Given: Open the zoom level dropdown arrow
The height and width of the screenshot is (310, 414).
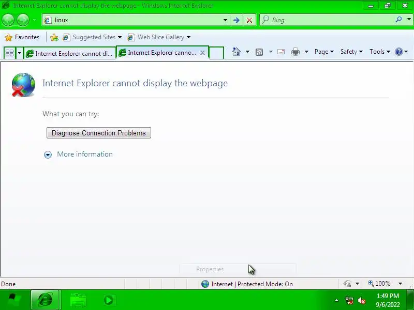Looking at the screenshot, I should tap(400, 284).
